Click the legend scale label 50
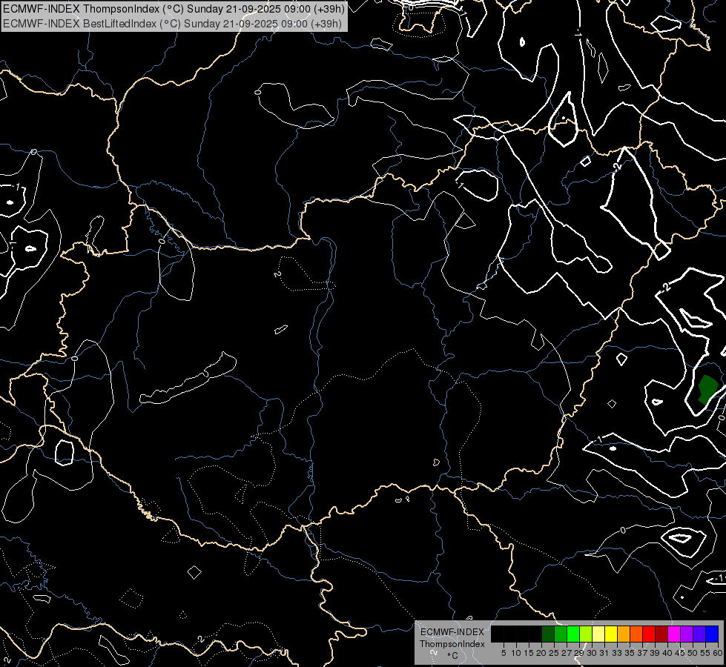726x667 pixels. click(692, 653)
